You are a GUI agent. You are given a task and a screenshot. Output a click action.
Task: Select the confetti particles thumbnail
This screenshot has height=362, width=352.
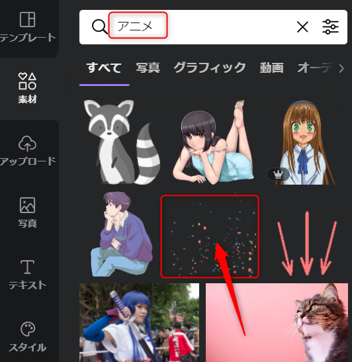pos(210,236)
